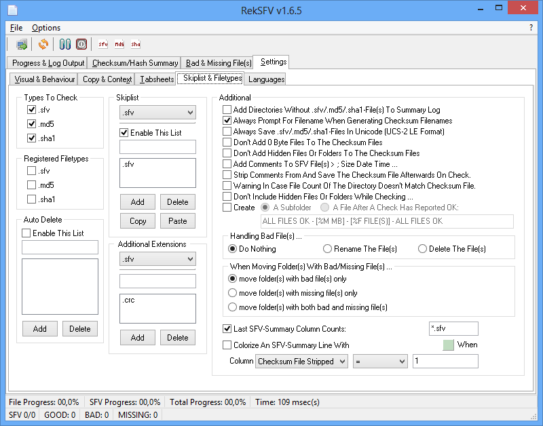Open the File menu
This screenshot has height=426, width=543.
(16, 28)
